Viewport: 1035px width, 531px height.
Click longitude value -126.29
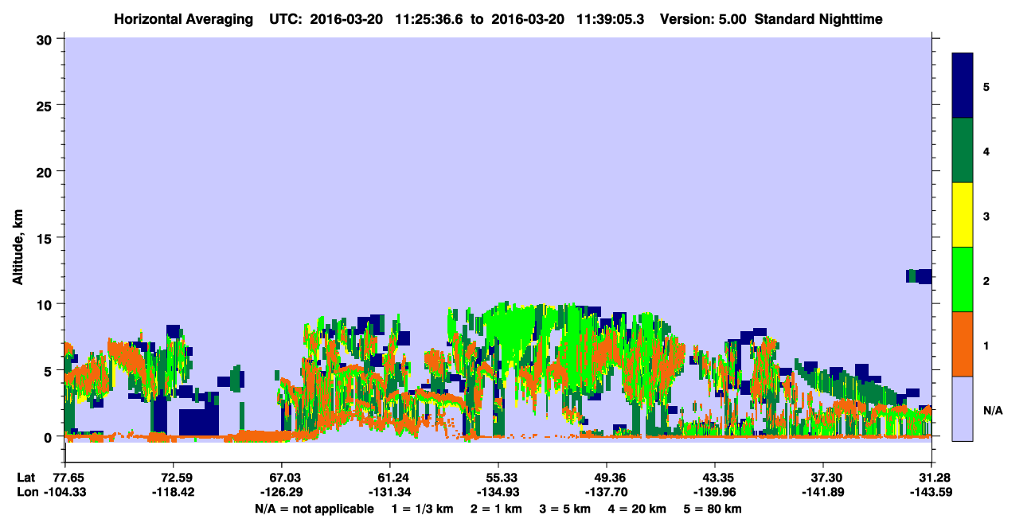tap(282, 492)
